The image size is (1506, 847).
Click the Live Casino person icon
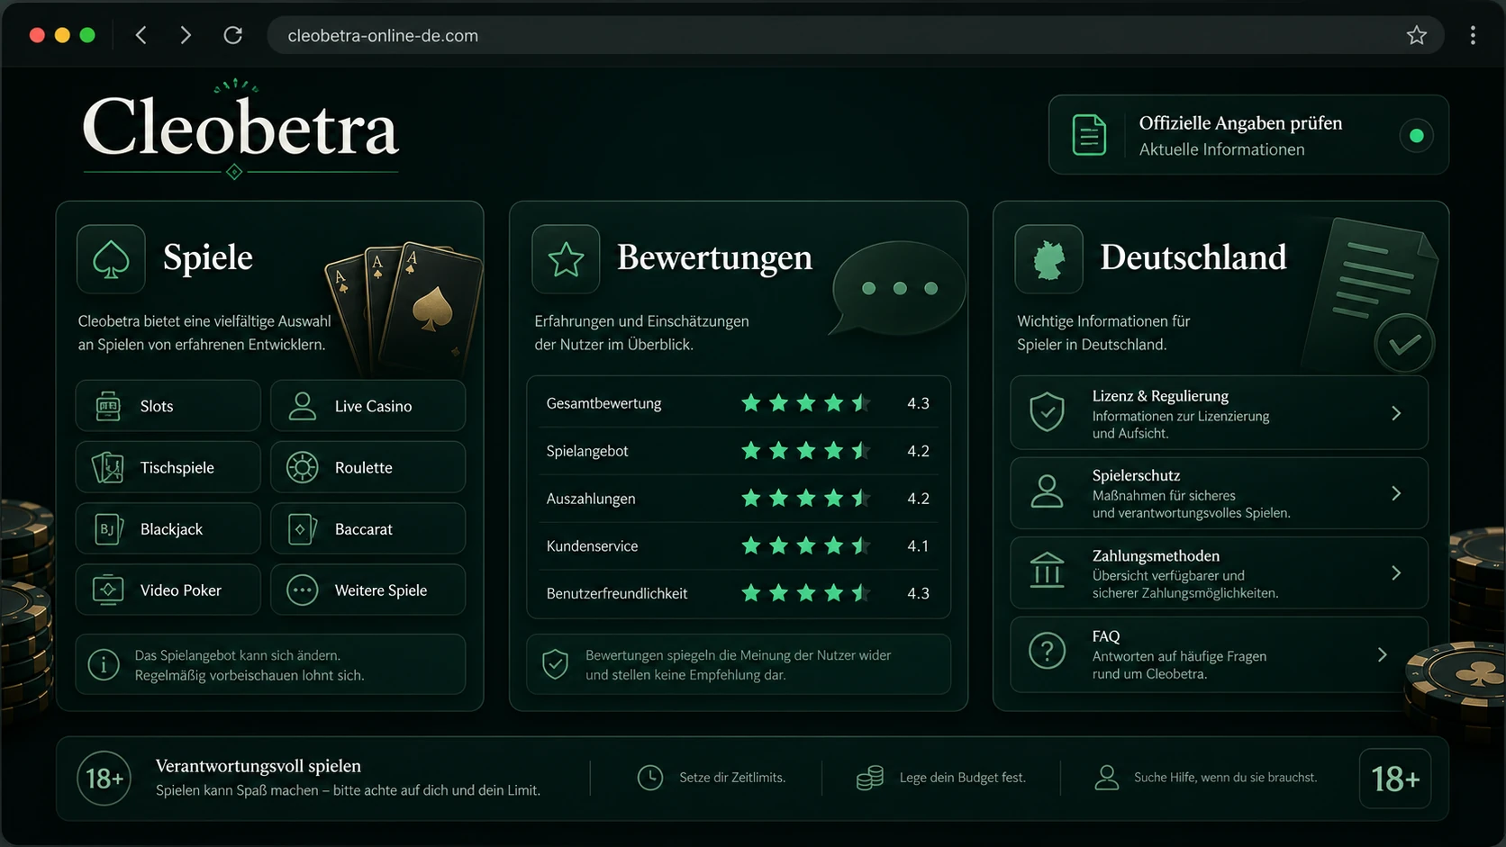pyautogui.click(x=303, y=406)
